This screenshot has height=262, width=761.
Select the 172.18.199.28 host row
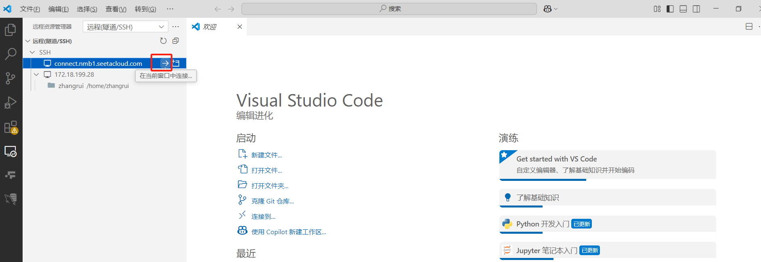[x=104, y=75]
